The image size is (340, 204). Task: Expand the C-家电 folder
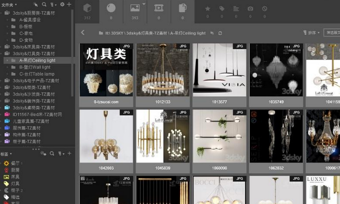[x=7, y=34]
